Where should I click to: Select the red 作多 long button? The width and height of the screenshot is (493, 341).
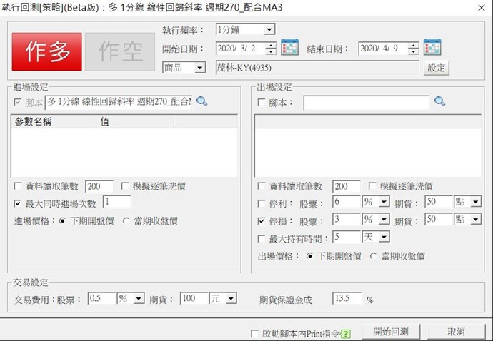click(47, 51)
